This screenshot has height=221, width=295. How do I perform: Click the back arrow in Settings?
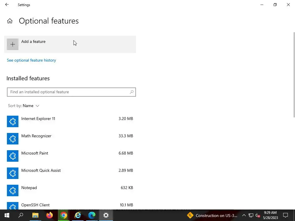(x=7, y=5)
